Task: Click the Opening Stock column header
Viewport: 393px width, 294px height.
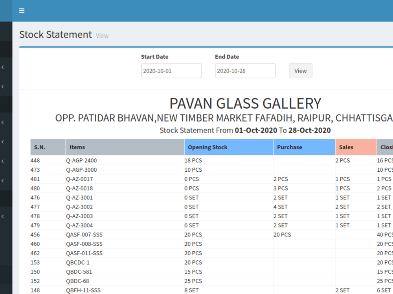Action: pyautogui.click(x=229, y=147)
